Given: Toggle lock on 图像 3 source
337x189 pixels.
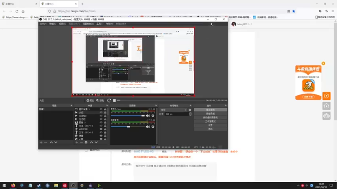Looking at the screenshot, I should 105,122.
